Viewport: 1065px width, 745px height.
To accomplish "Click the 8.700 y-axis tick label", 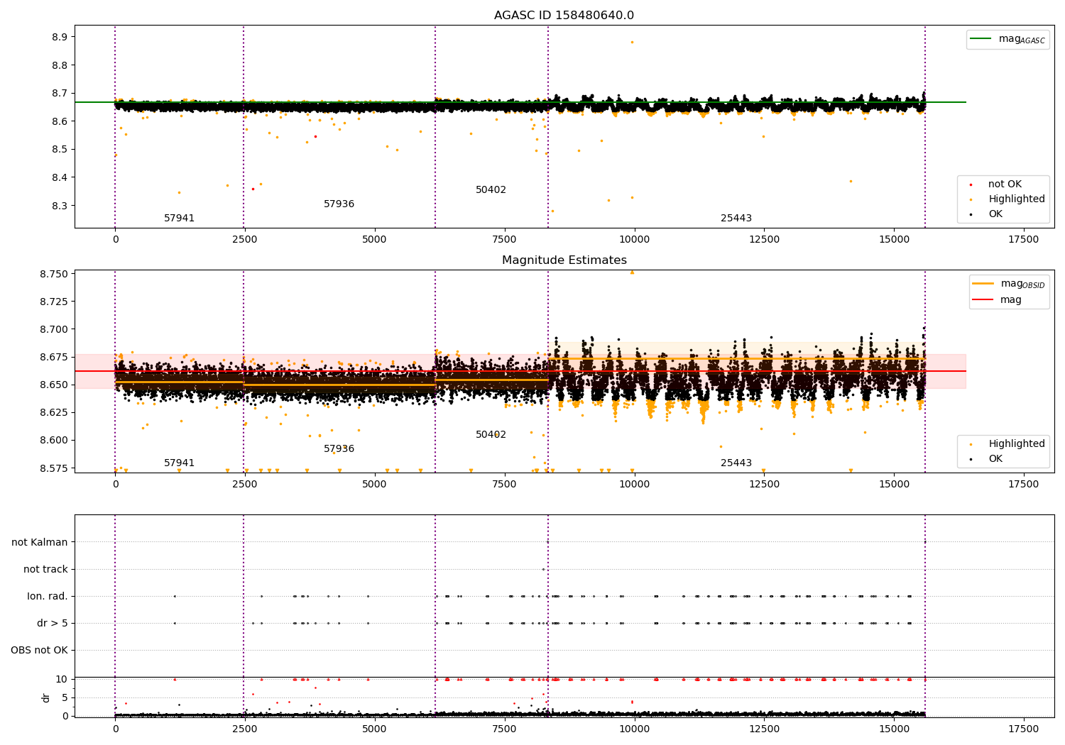I will pos(53,329).
